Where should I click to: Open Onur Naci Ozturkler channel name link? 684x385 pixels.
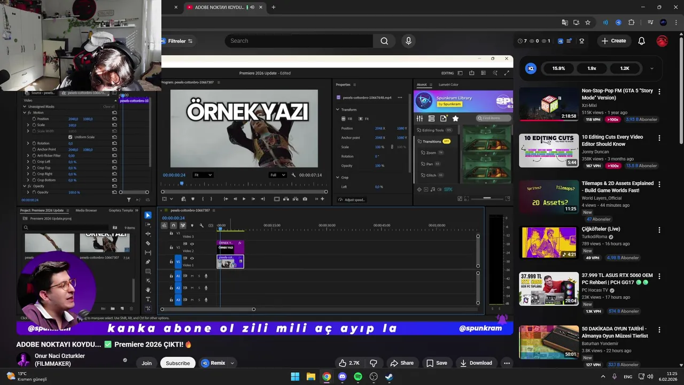[x=60, y=360]
